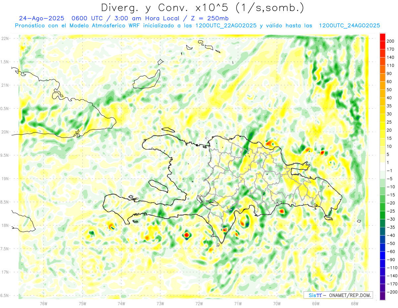This screenshot has width=398, height=308.
Task: Click the '1200UTC_22AGO2025' initialization time
Action: (226, 26)
